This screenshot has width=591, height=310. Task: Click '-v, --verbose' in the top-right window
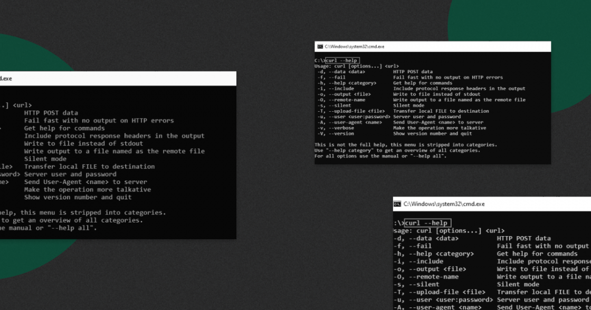coord(336,128)
